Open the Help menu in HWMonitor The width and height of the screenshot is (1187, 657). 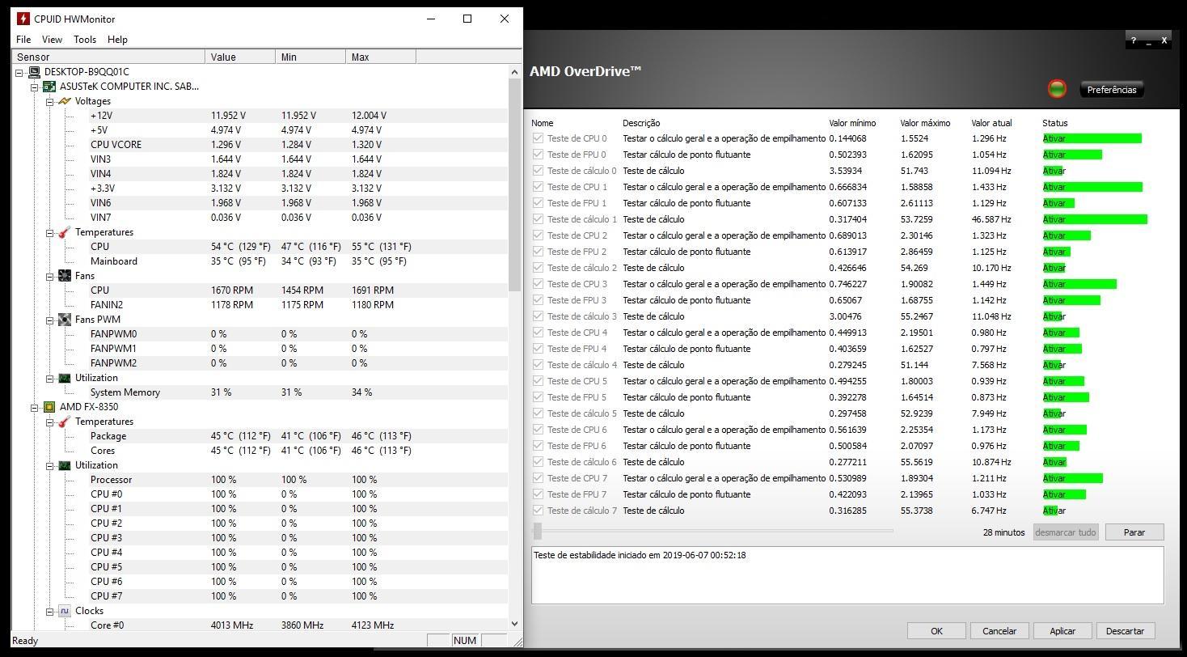117,39
